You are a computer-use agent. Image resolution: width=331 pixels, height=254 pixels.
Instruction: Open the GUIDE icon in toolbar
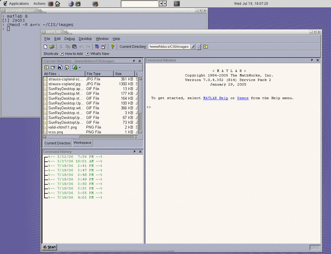103,47
